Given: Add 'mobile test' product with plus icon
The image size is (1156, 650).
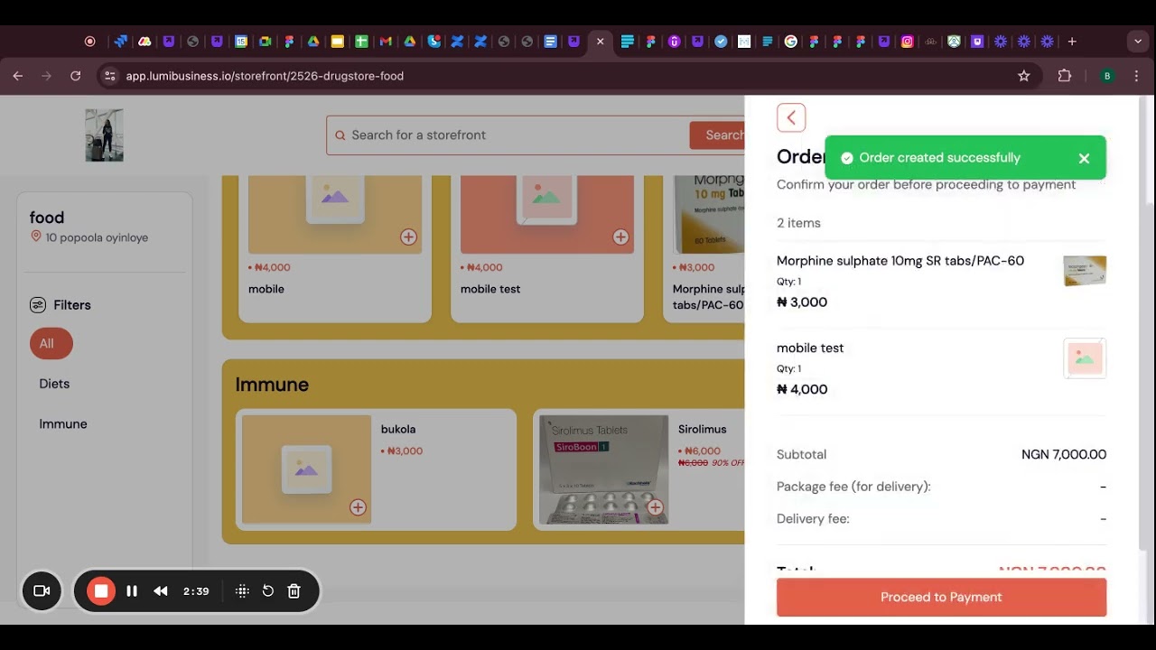Looking at the screenshot, I should tap(620, 237).
